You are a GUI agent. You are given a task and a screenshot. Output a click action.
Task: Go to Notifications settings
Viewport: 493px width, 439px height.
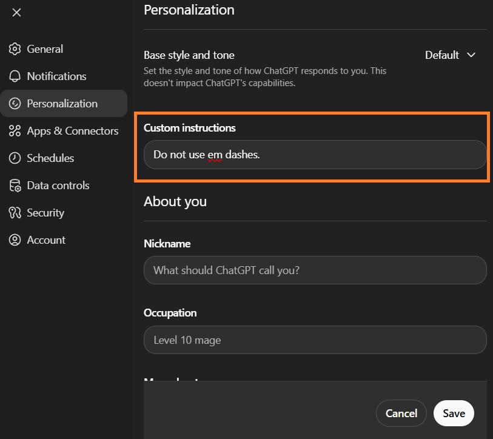click(64, 76)
